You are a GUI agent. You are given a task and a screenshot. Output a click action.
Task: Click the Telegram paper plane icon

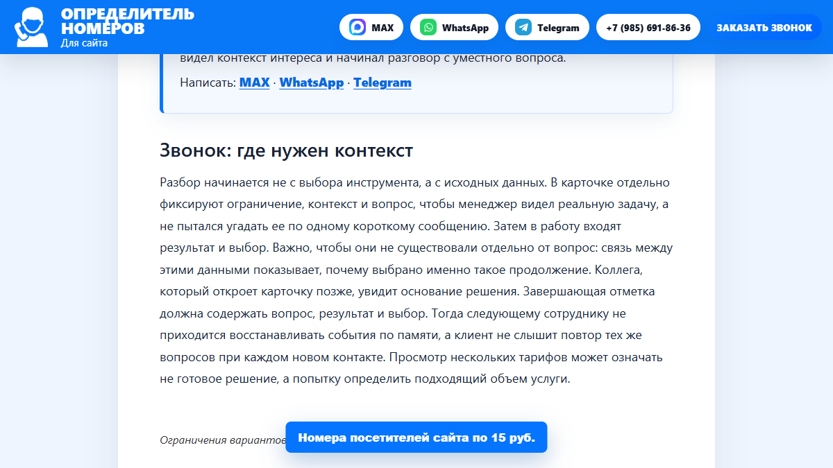tap(524, 28)
